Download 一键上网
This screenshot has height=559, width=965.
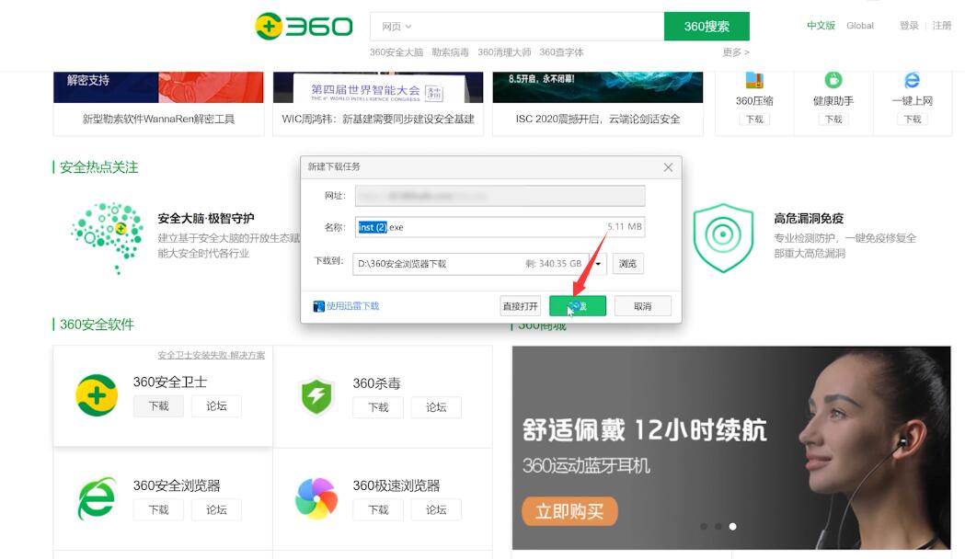pyautogui.click(x=912, y=120)
